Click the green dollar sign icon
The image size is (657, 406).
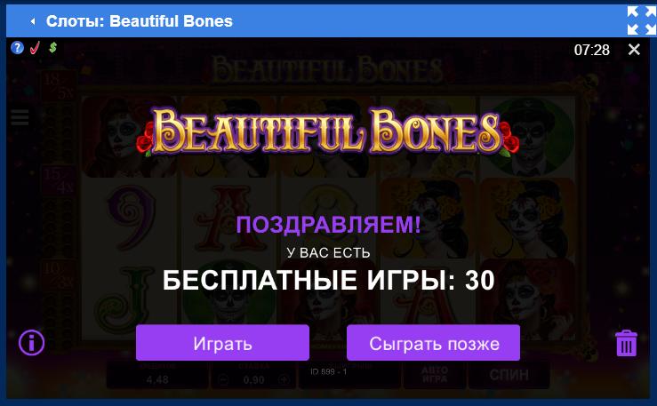tap(52, 48)
